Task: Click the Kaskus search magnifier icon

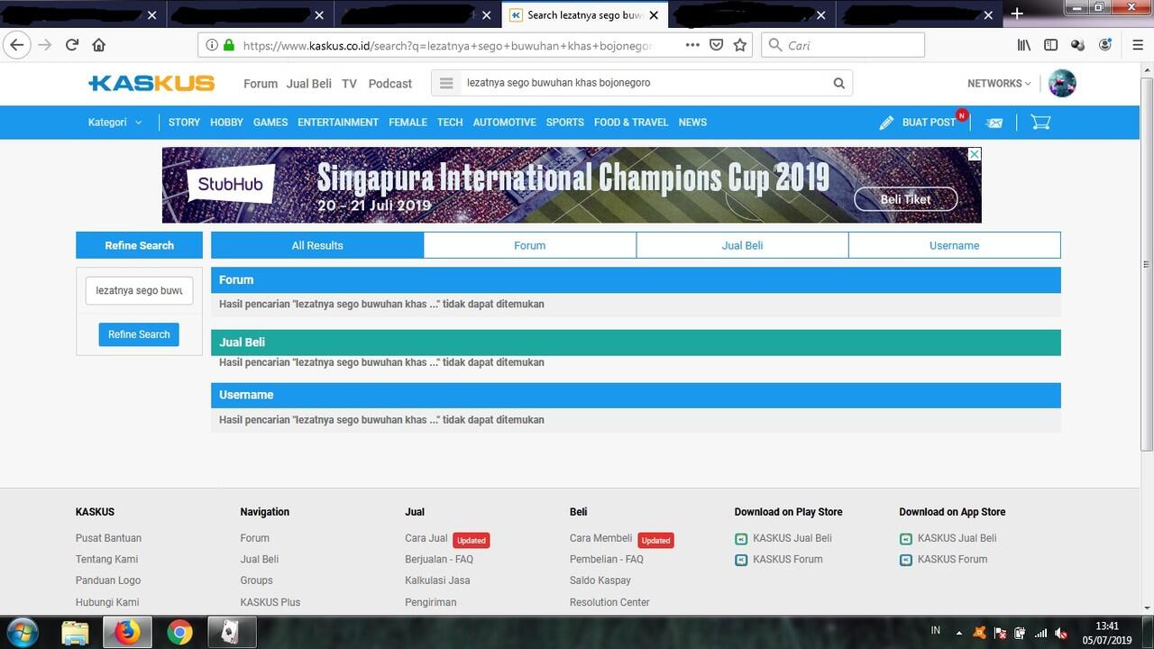Action: (x=838, y=83)
